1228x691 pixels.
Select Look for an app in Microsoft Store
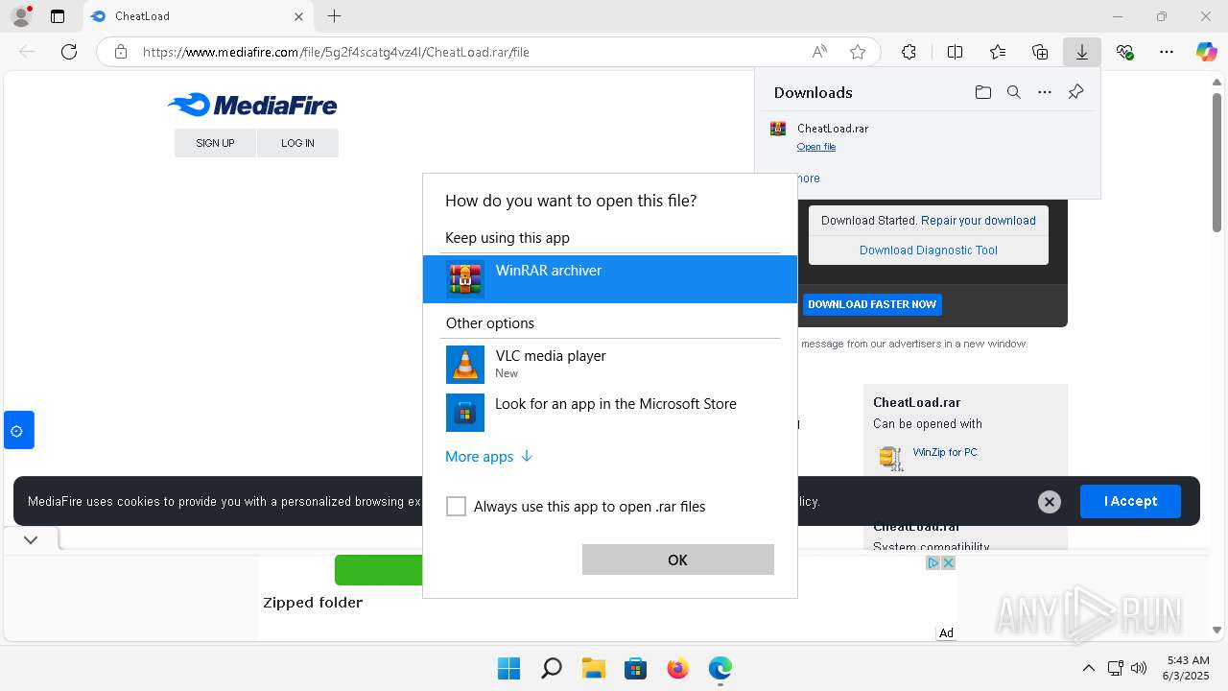tap(610, 412)
